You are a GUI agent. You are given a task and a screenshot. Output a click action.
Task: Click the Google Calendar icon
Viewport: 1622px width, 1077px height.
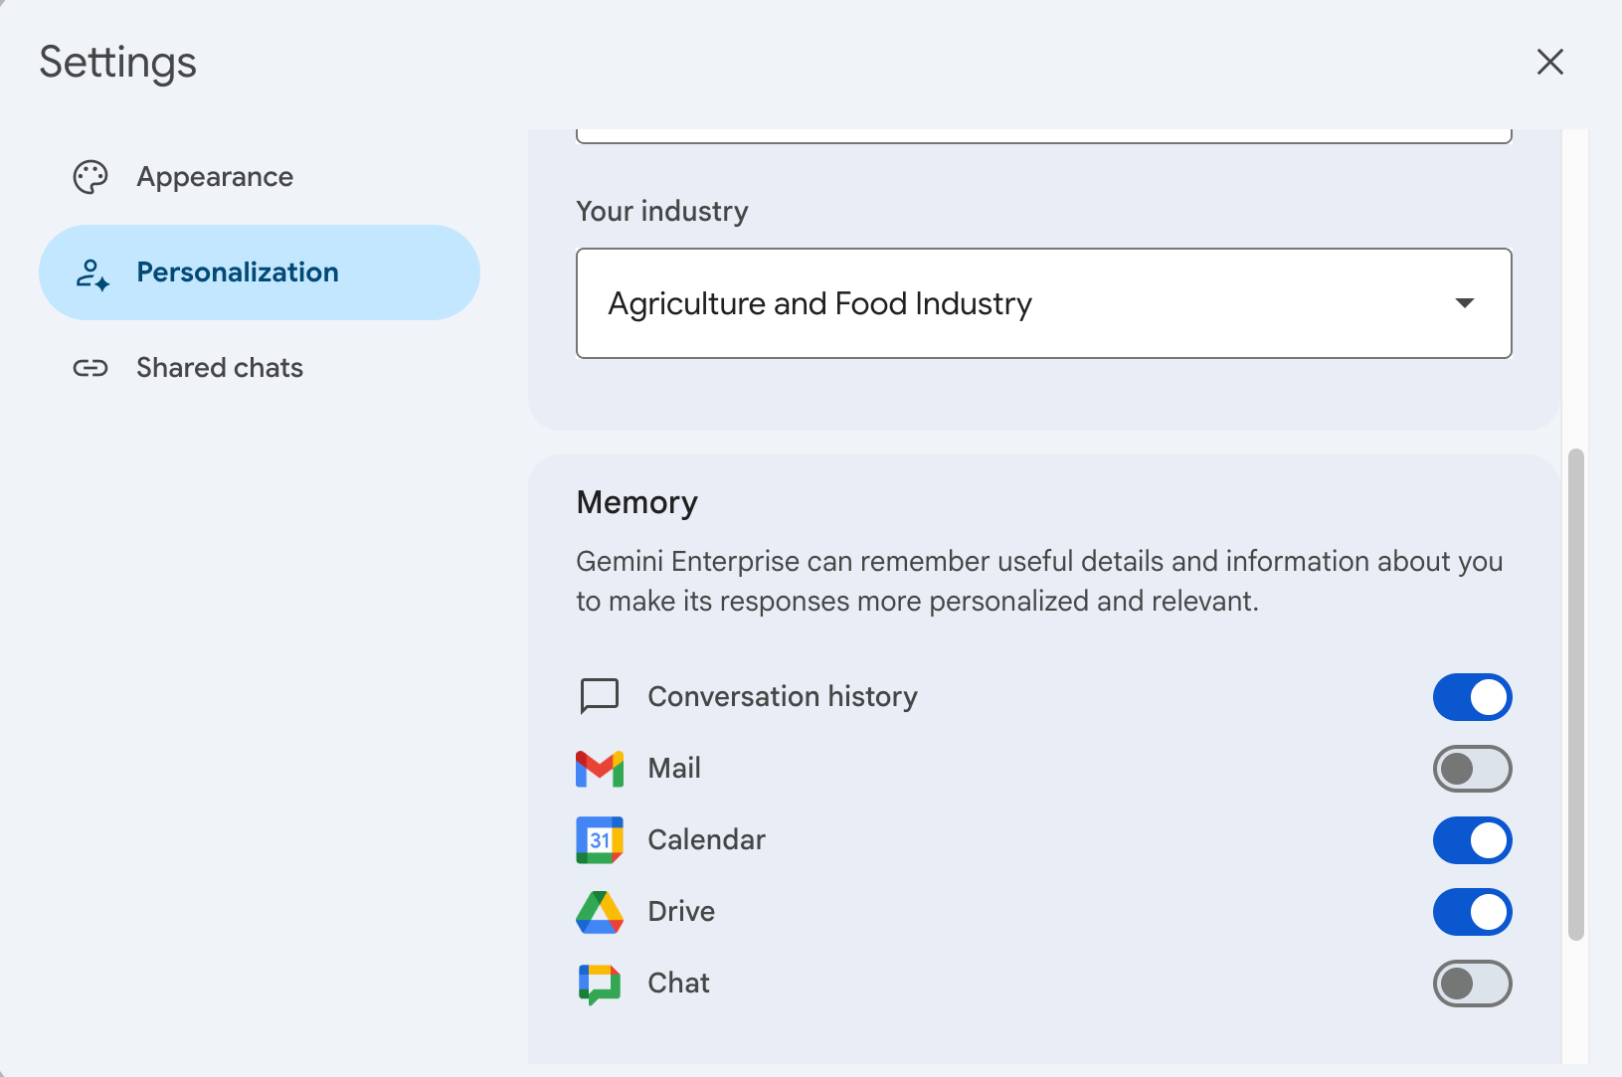pos(599,839)
